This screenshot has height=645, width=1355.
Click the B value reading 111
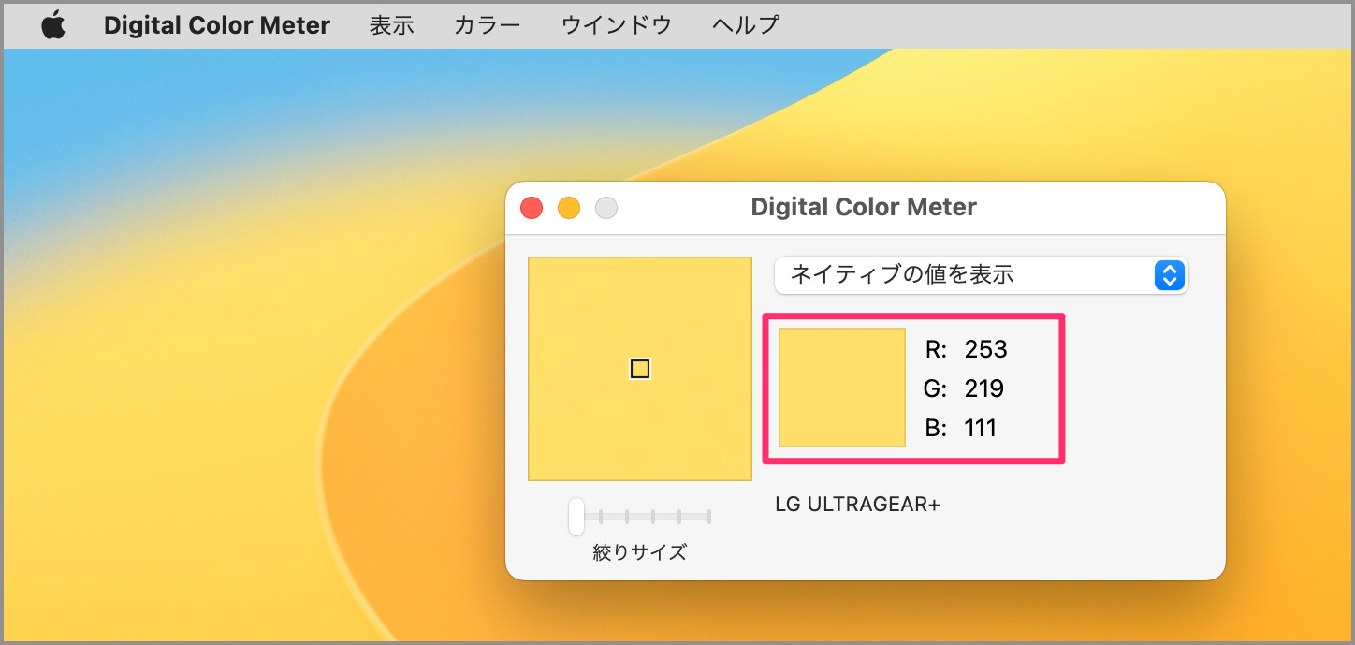[979, 428]
